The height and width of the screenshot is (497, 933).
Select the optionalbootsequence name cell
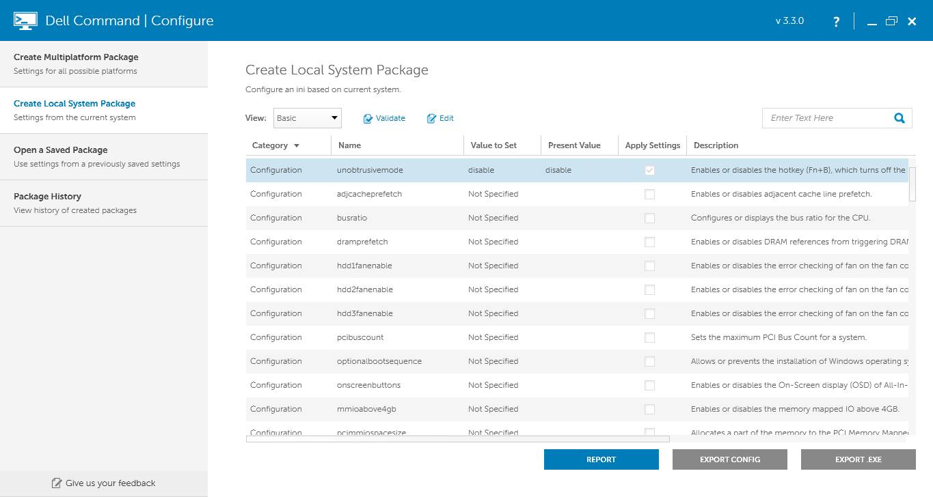point(379,361)
